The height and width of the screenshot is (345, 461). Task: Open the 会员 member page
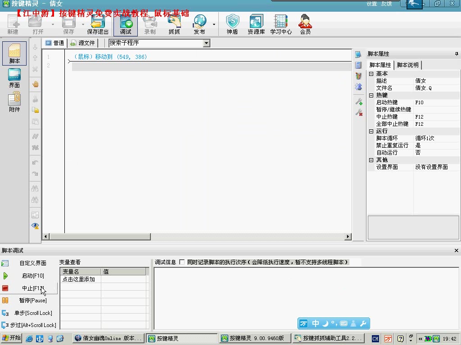point(305,25)
